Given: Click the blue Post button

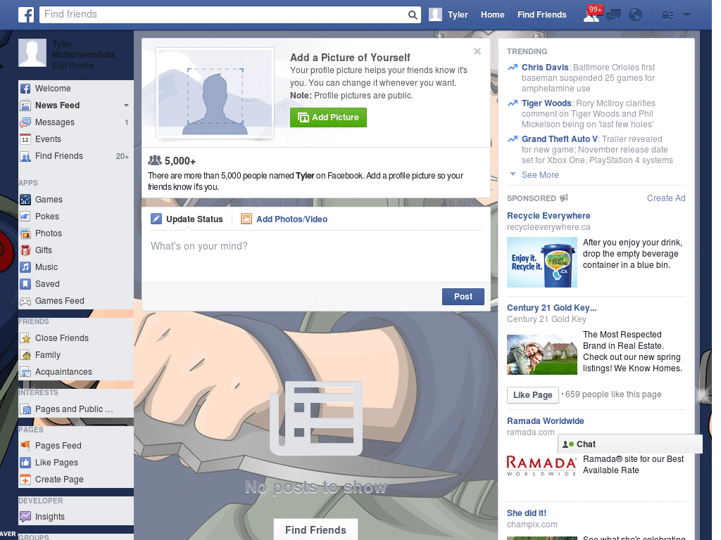Looking at the screenshot, I should (x=463, y=297).
